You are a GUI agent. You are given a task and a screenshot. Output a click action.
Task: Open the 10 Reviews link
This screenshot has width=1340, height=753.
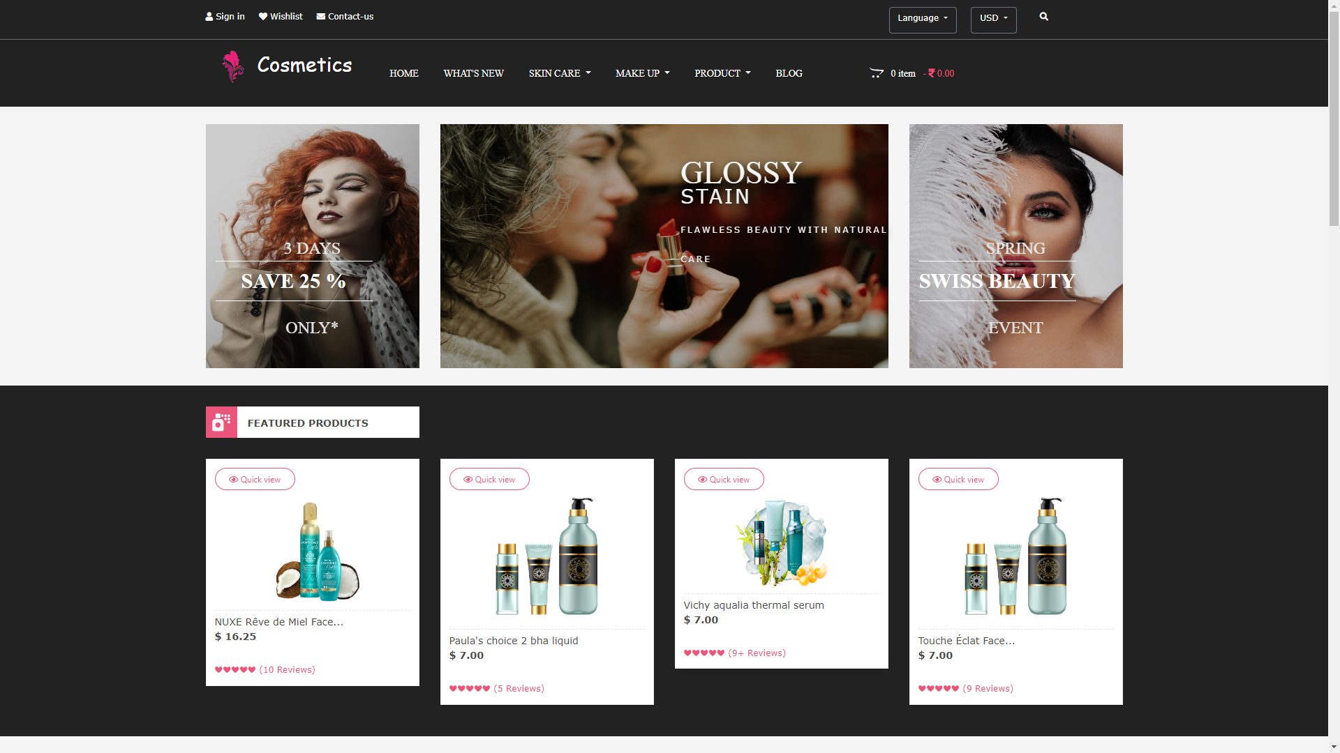pyautogui.click(x=287, y=669)
